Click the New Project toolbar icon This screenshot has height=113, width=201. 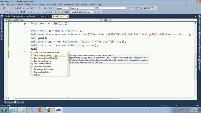[3, 8]
